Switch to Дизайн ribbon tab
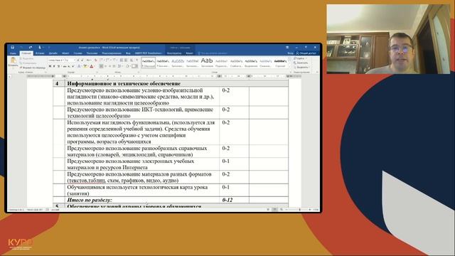This screenshot has height=256, width=455. click(x=53, y=53)
